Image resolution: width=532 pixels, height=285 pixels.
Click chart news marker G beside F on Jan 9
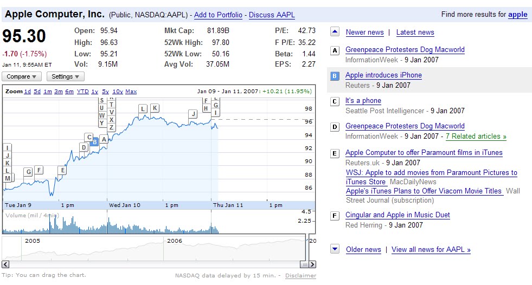(29, 172)
